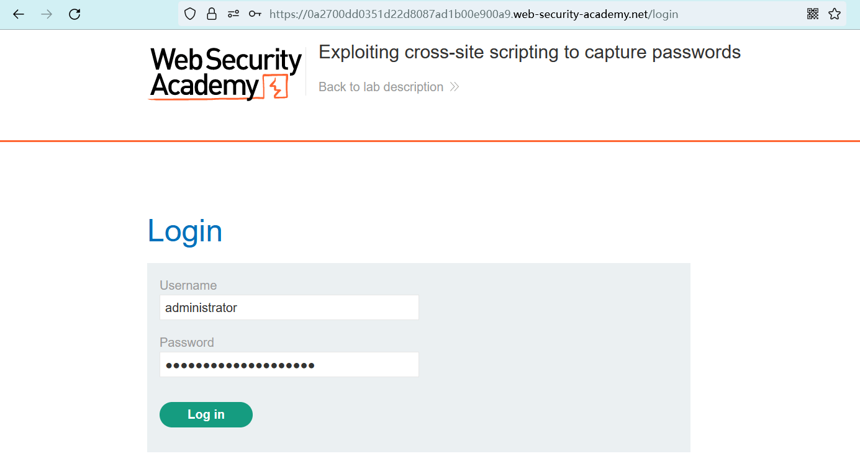860x469 pixels.
Task: Focus the URL address bar
Action: (472, 14)
